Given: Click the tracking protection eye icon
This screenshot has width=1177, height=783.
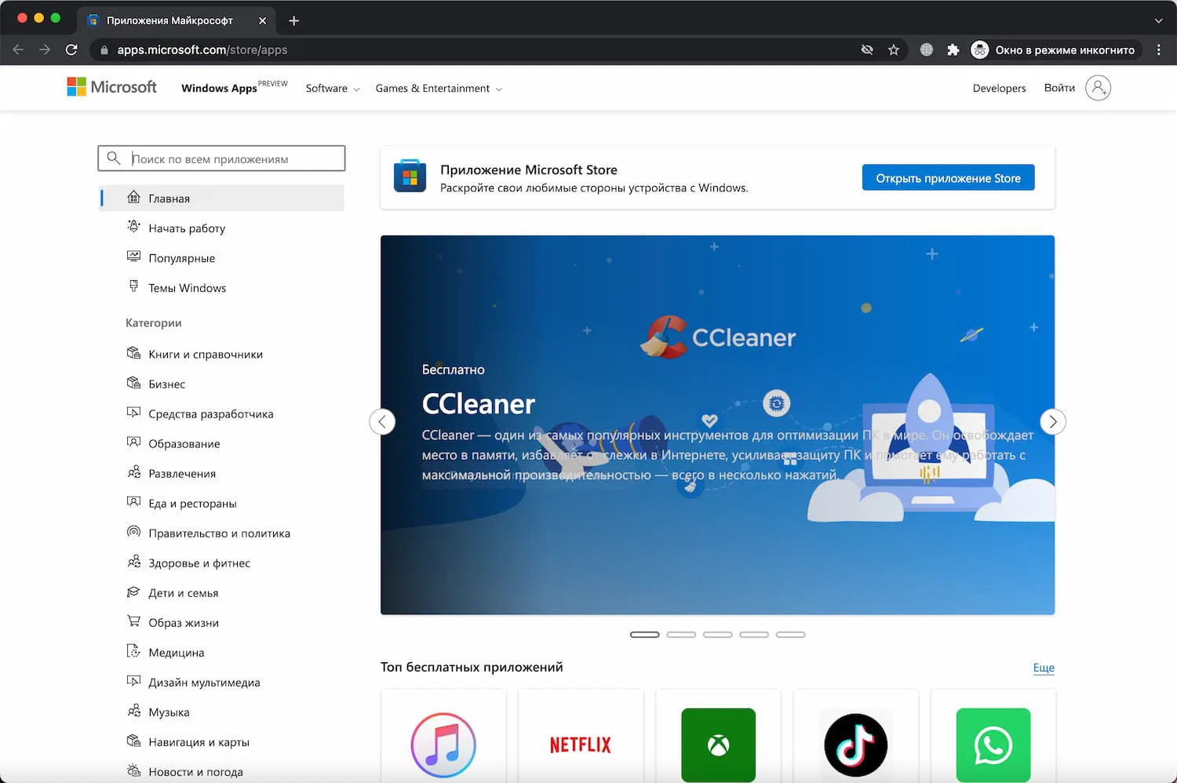Looking at the screenshot, I should 867,49.
